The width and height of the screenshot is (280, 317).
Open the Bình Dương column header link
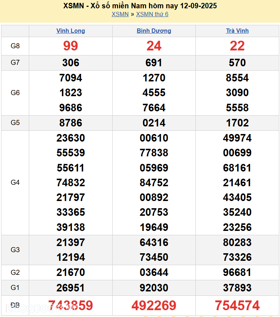154,31
